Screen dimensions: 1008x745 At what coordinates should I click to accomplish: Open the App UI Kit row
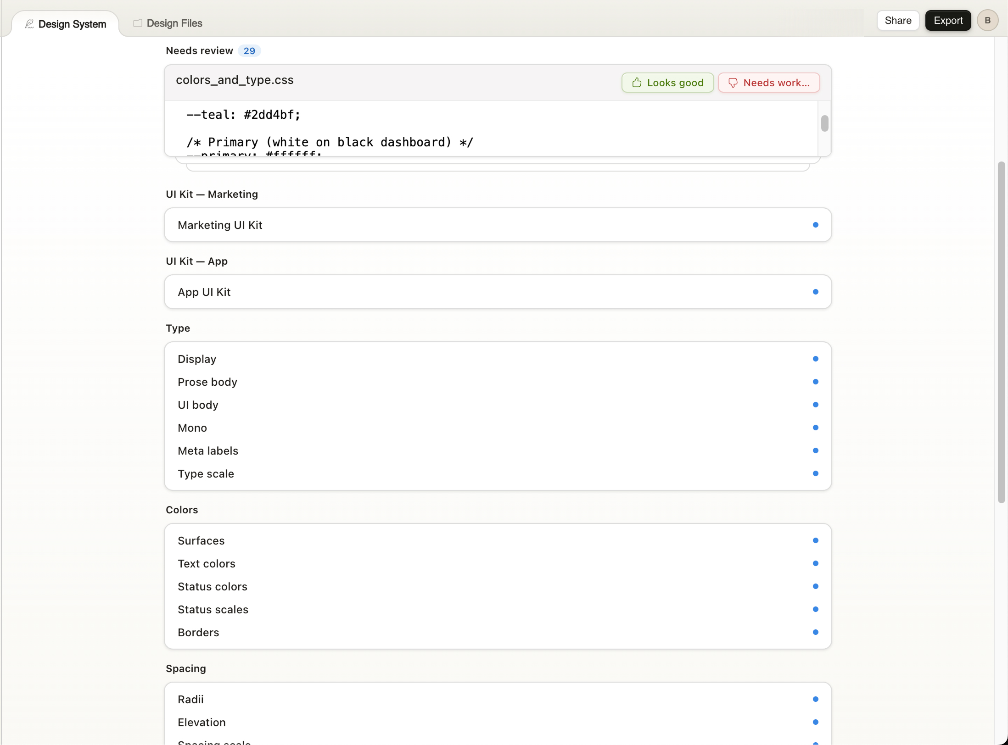[x=498, y=292]
